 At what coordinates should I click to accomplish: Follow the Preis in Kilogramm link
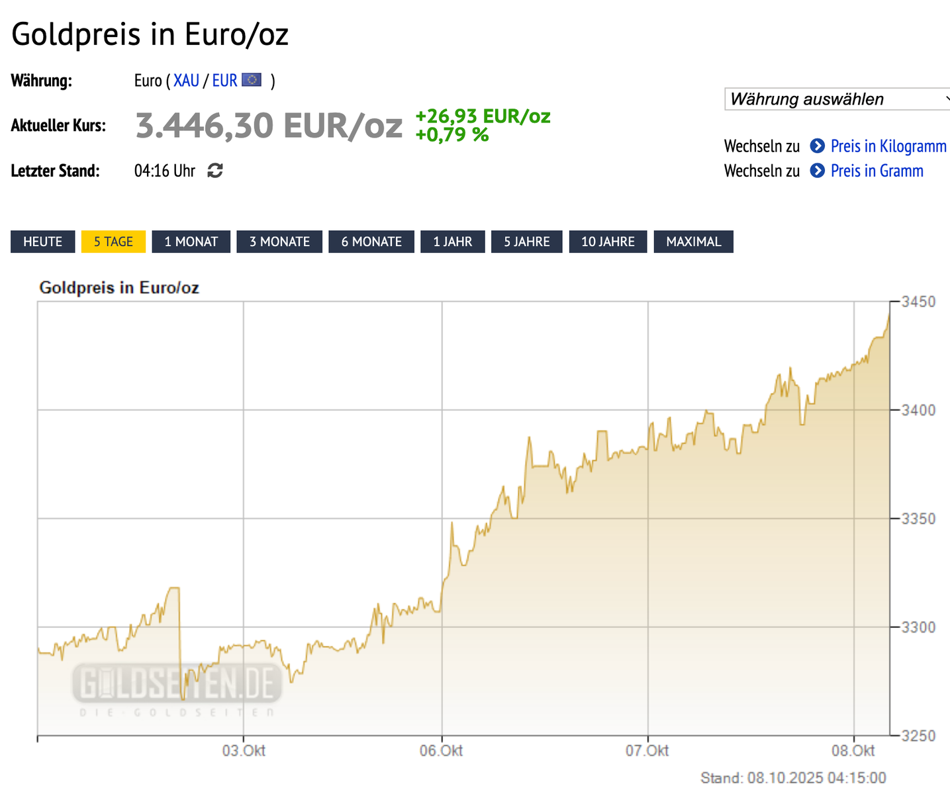pyautogui.click(x=888, y=146)
